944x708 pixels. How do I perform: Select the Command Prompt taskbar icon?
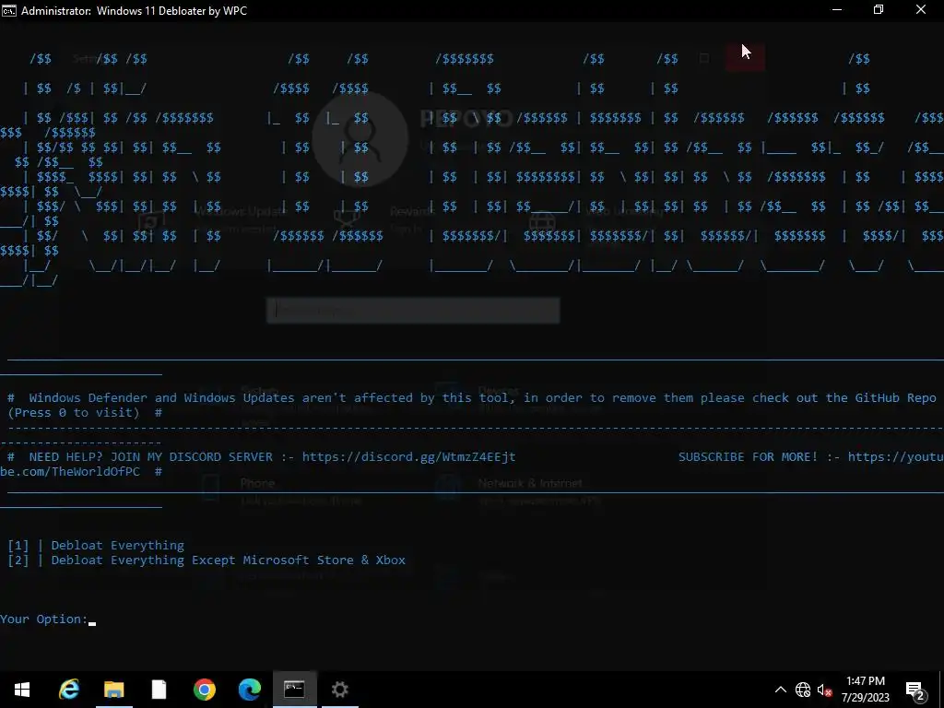[294, 690]
